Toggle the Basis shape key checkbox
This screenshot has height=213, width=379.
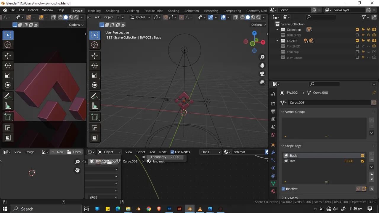(362, 156)
